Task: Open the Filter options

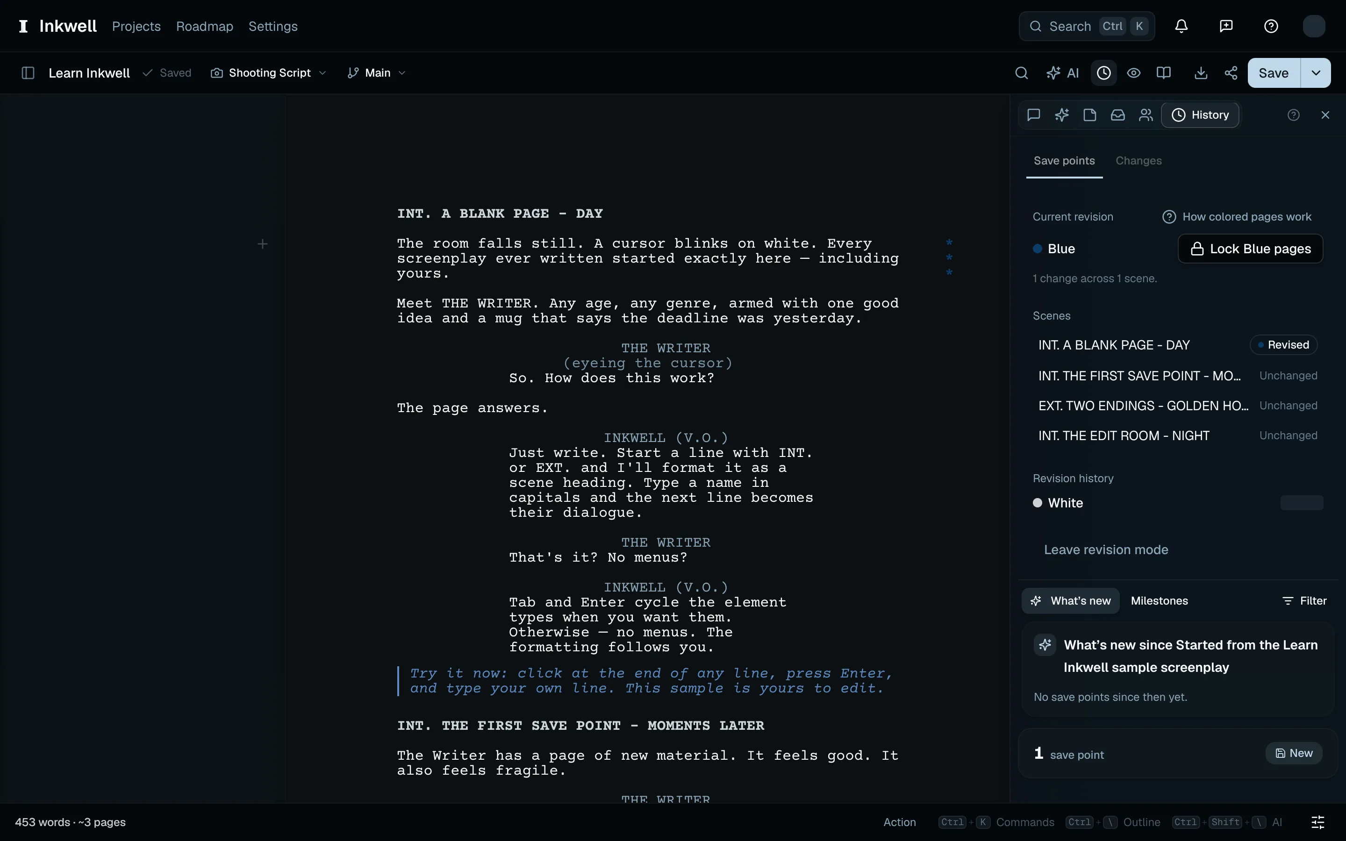Action: point(1304,601)
